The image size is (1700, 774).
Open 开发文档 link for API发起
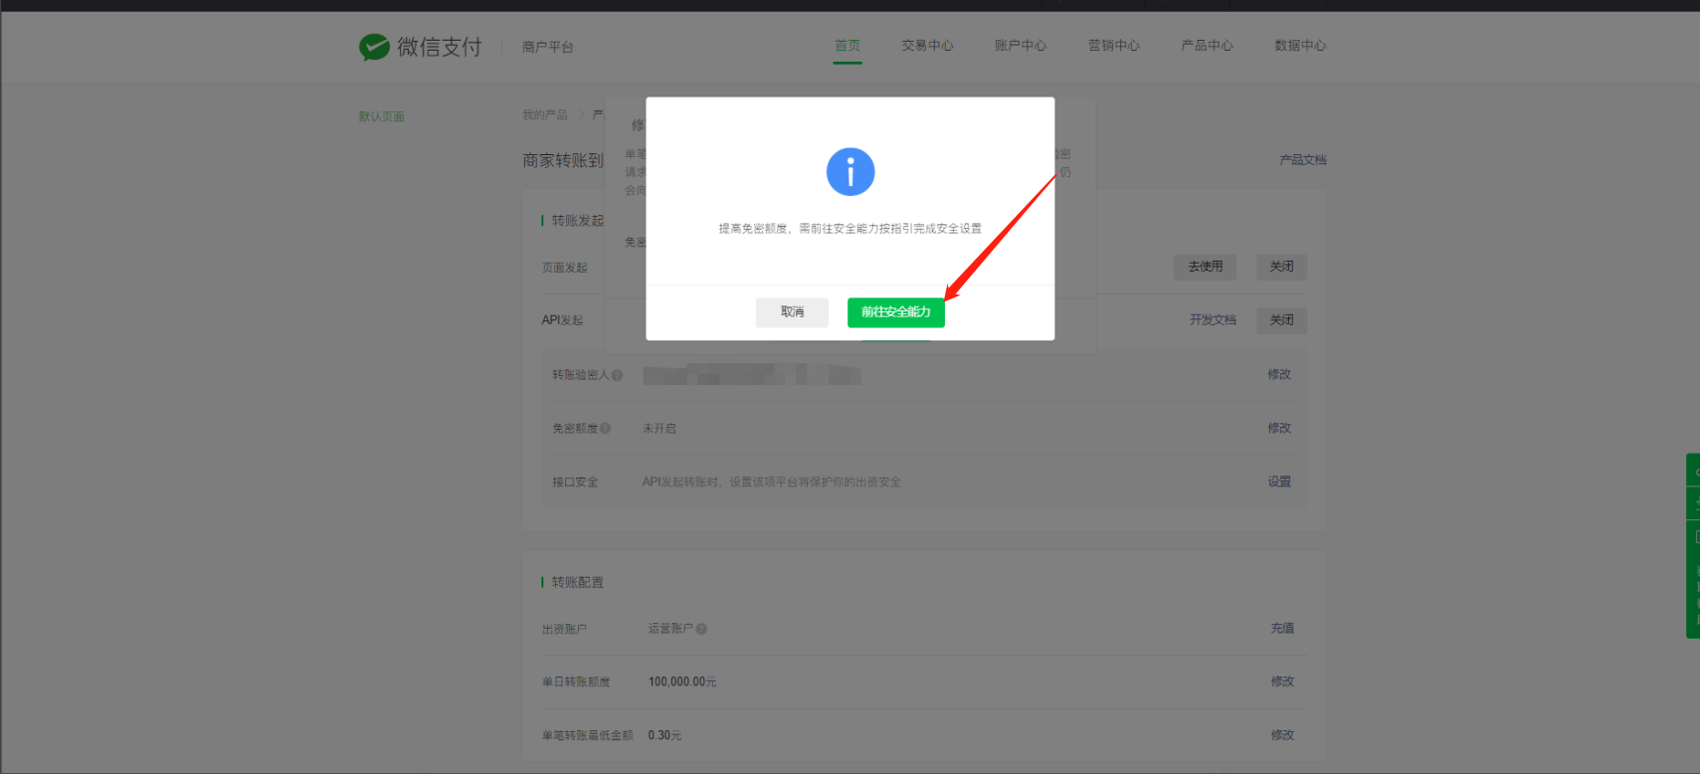point(1213,320)
